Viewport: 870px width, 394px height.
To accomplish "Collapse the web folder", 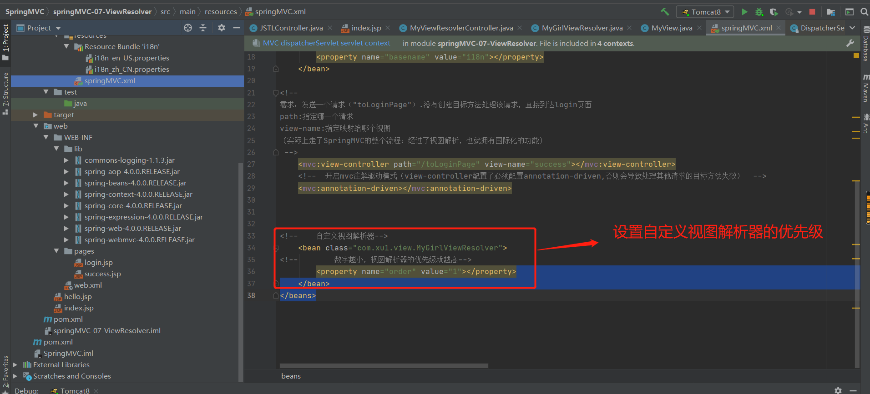I will click(x=35, y=126).
